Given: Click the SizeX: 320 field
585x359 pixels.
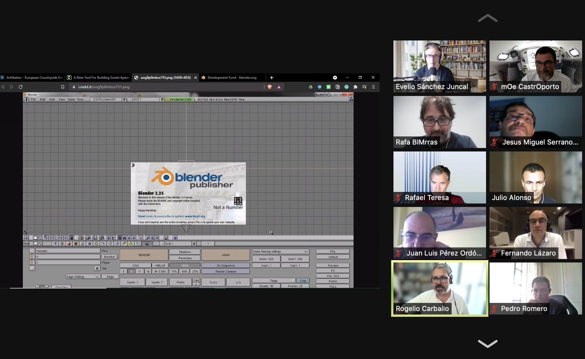Looking at the screenshot, I should [266, 259].
